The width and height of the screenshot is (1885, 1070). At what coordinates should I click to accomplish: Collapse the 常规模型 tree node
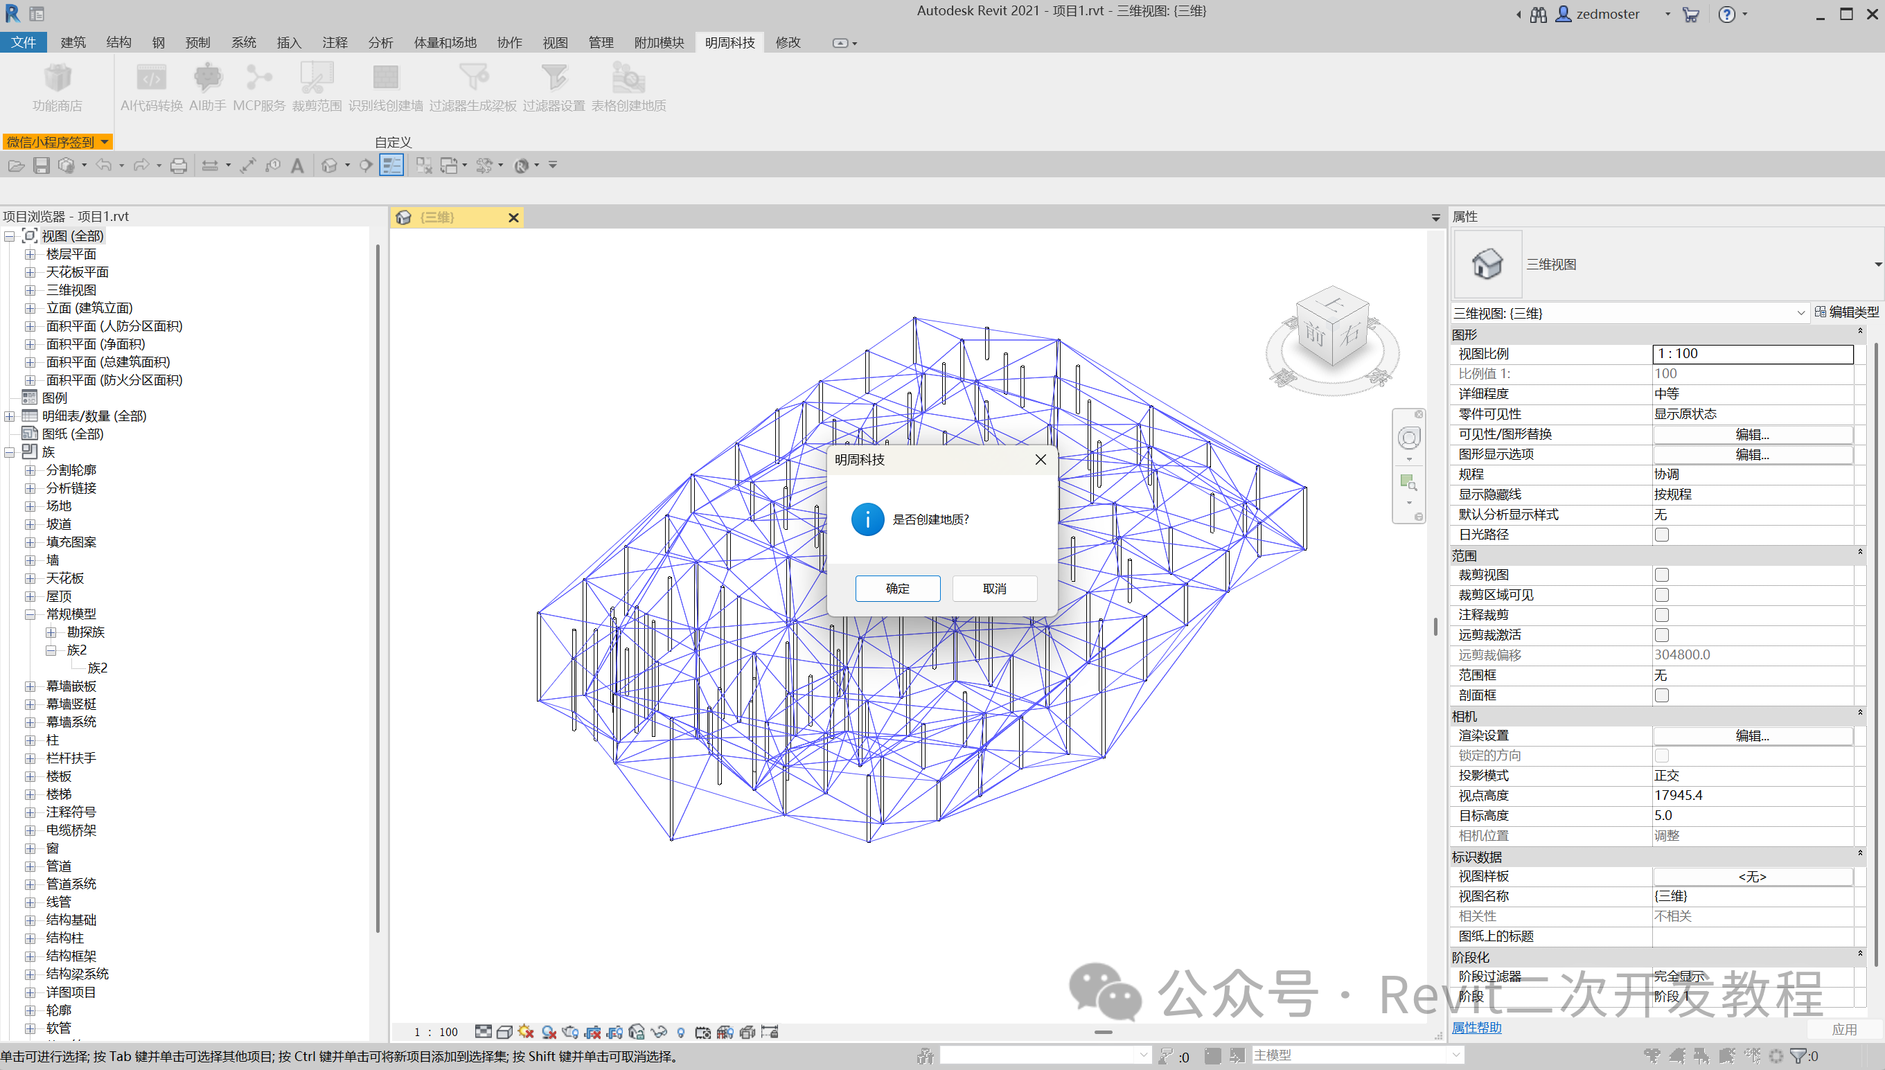(x=30, y=614)
